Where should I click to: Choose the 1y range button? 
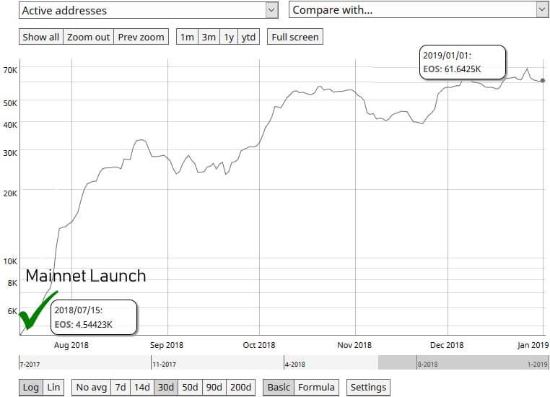pos(229,37)
